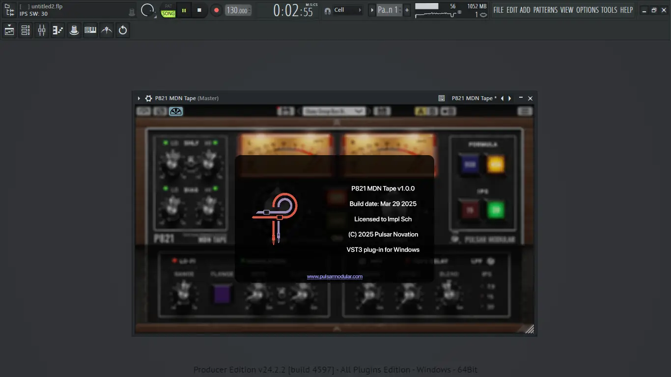Show the Mixer using the faders icon
671x377 pixels.
[42, 30]
